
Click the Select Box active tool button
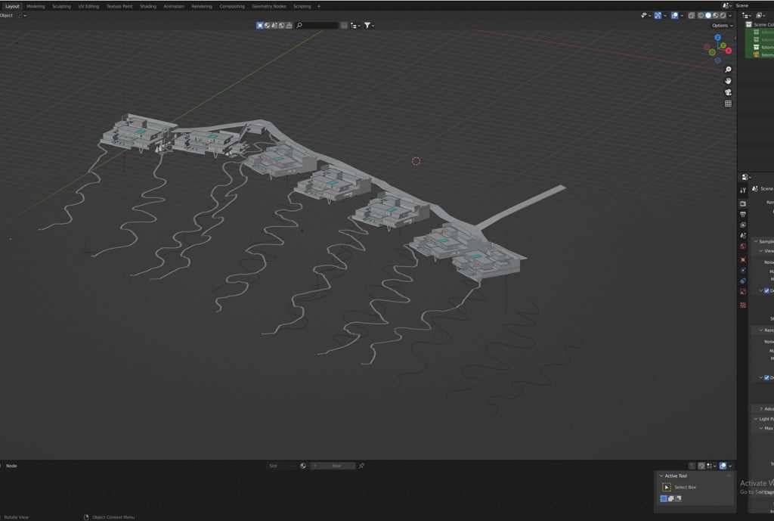pos(667,487)
